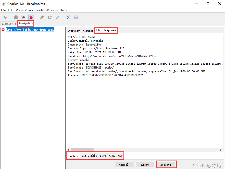
Task: Click the 'Set-Cookie: eqid=deleted' header line
Action: coord(136,72)
